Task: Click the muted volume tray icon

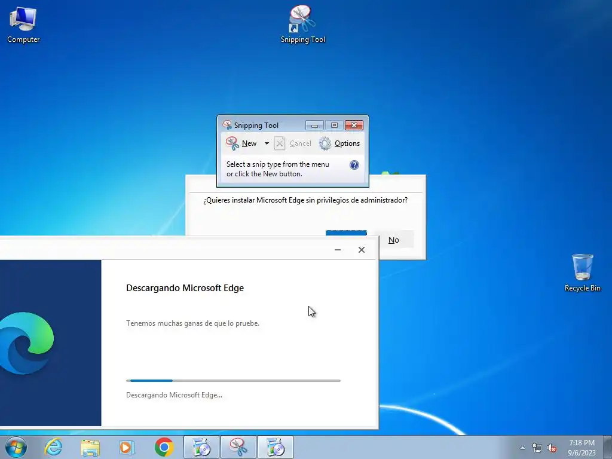Action: point(552,448)
